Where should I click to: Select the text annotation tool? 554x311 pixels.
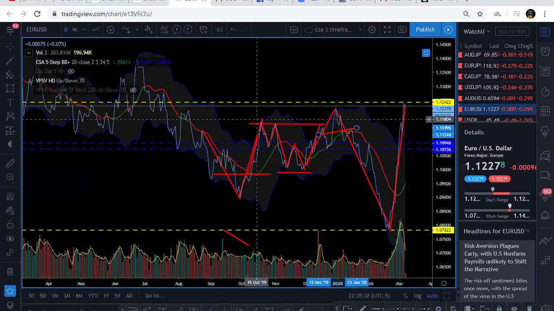point(10,102)
